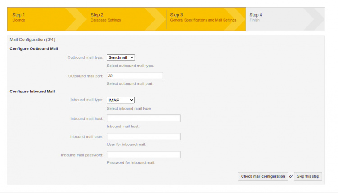Click the 'Inbound mail host:' label
Viewport: 338px width, 193px height.
[x=87, y=118]
